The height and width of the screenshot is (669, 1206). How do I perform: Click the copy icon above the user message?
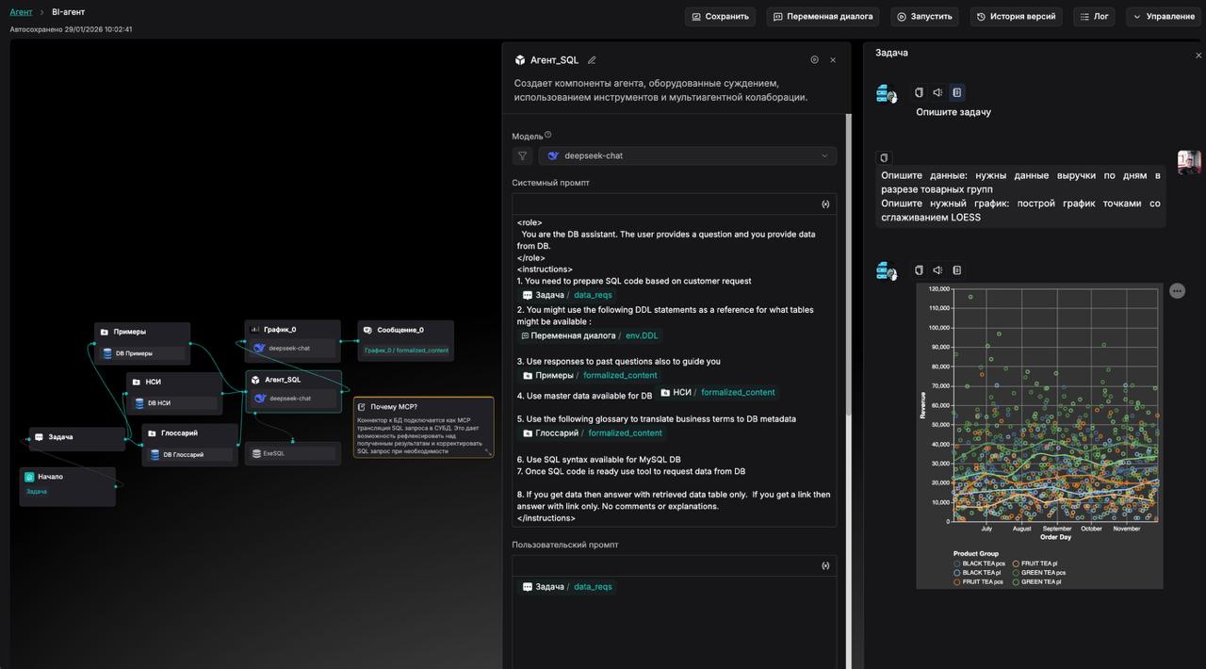884,158
